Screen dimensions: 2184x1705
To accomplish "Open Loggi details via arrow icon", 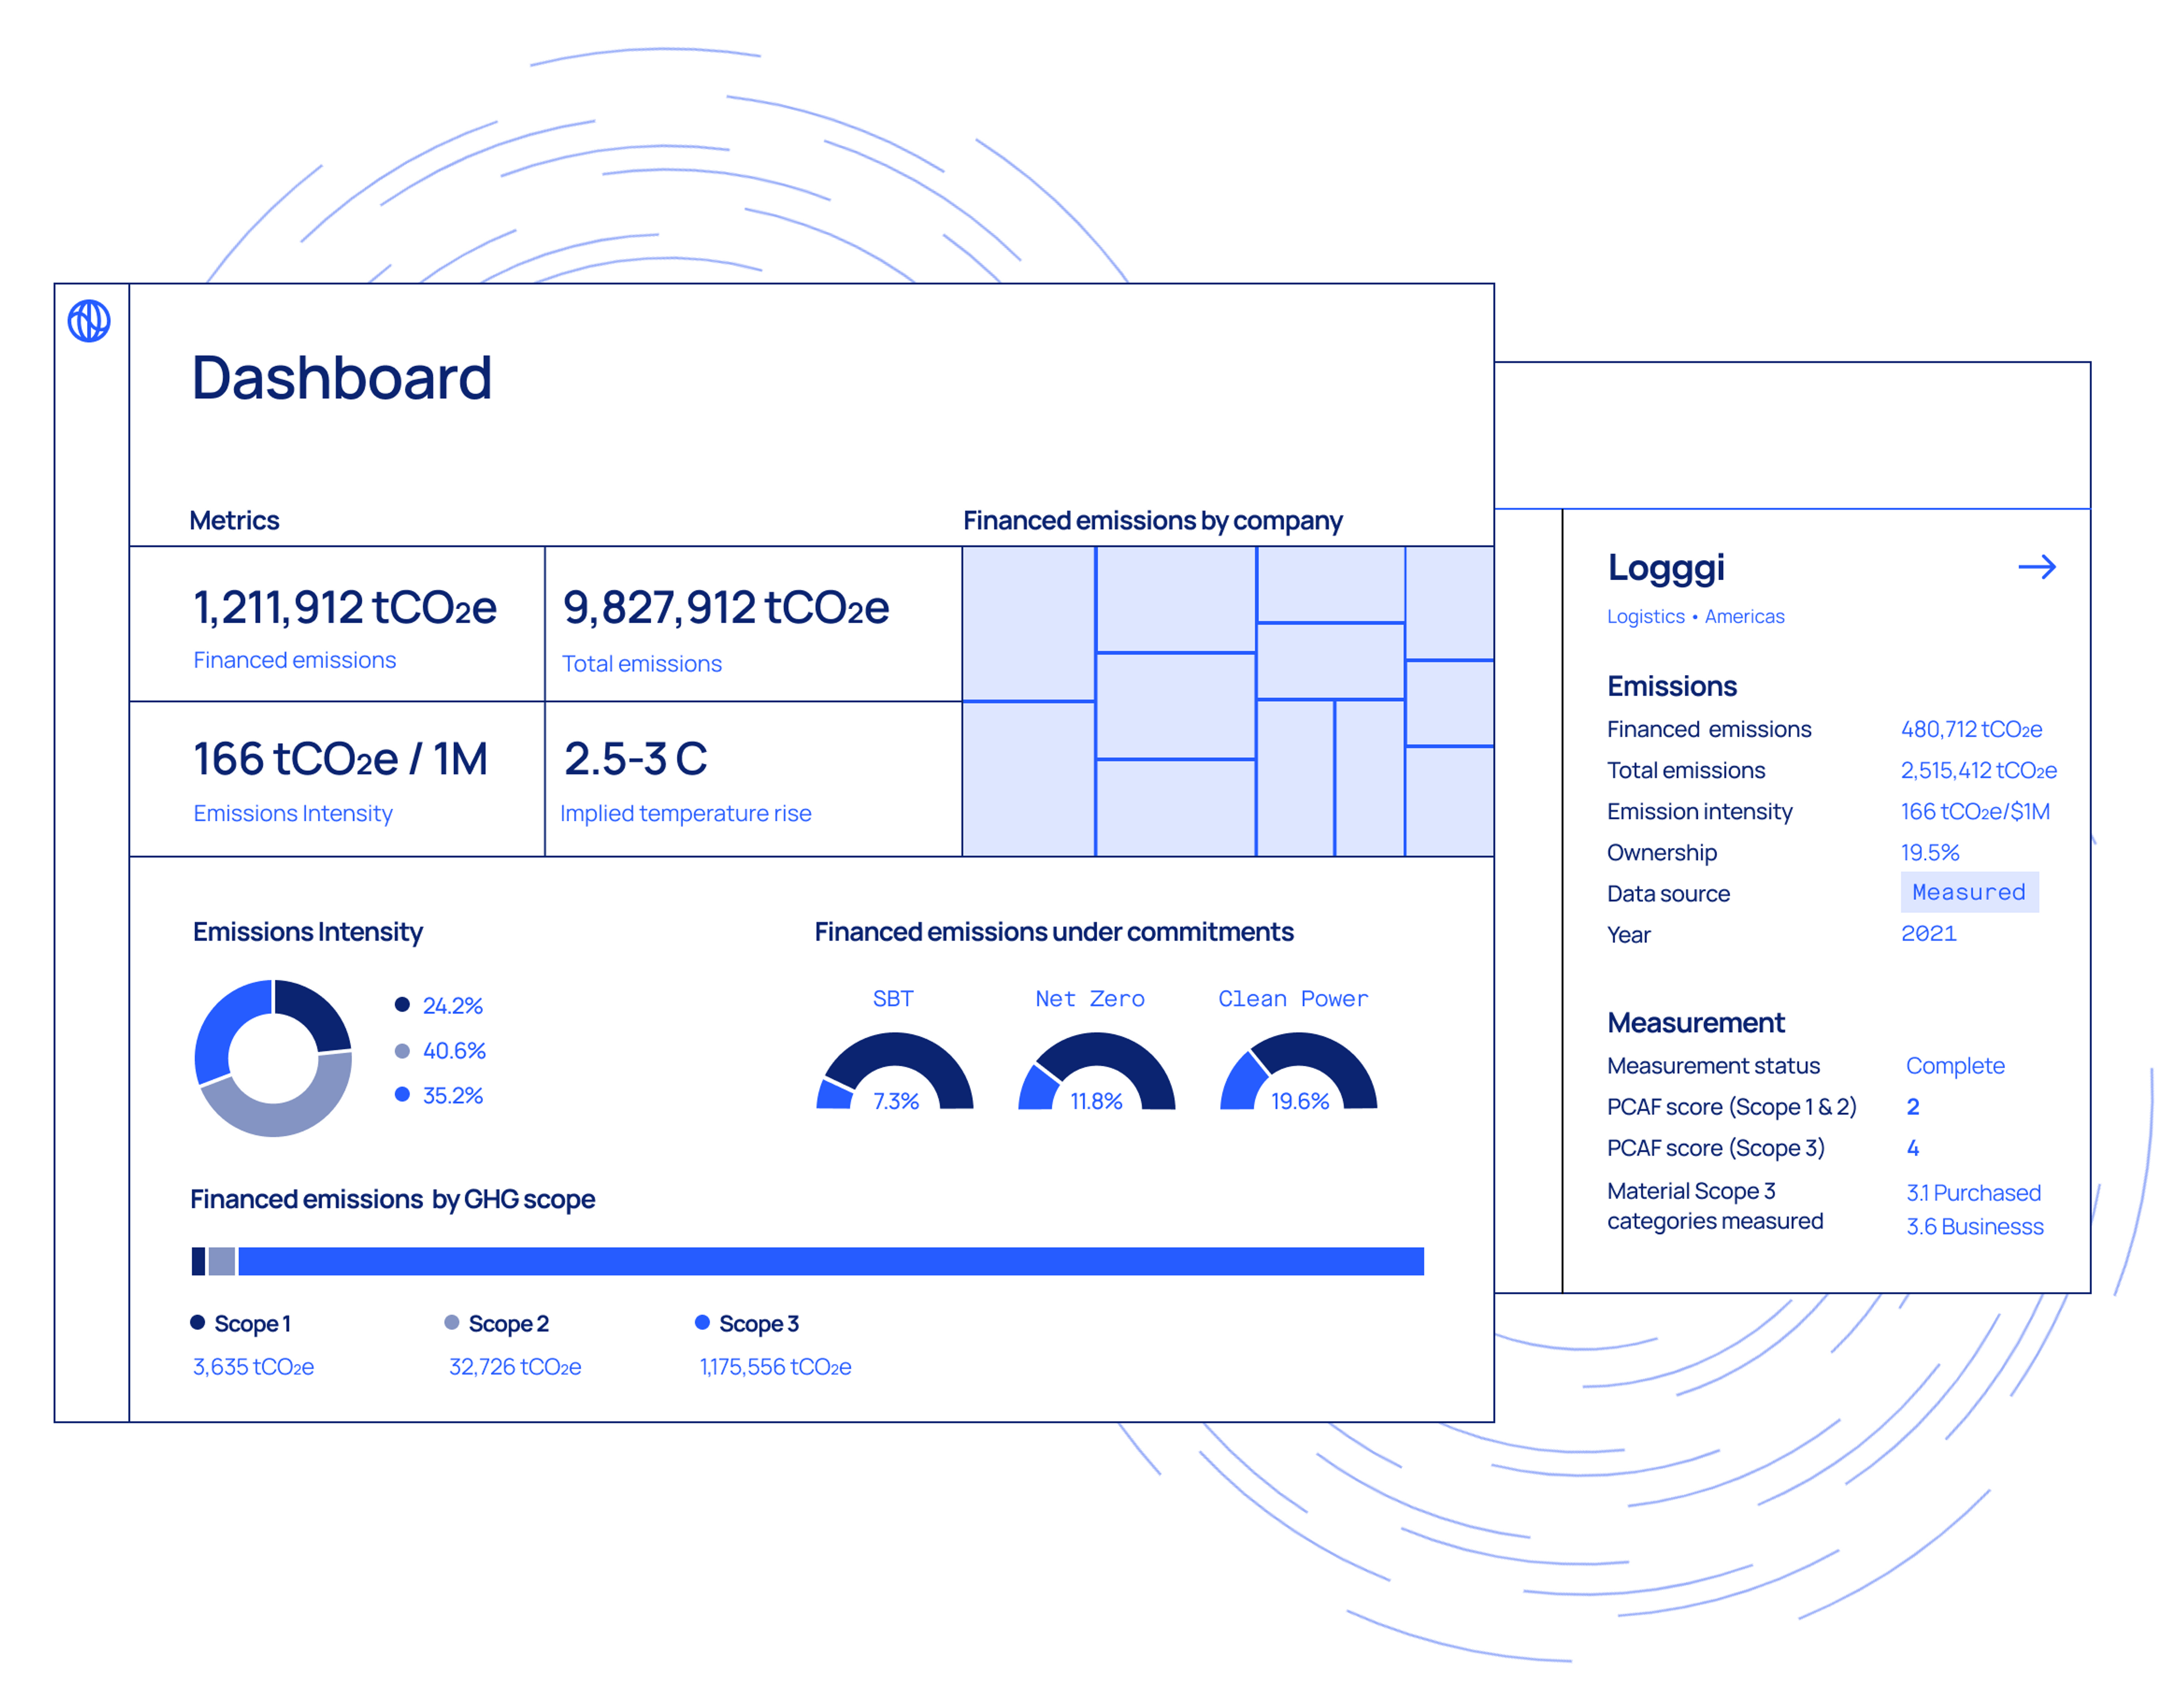I will tap(2036, 567).
